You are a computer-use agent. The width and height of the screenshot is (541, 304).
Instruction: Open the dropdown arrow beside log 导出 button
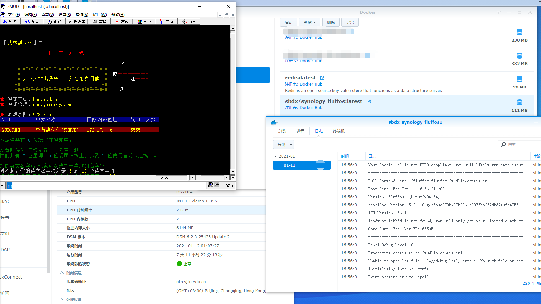click(291, 145)
